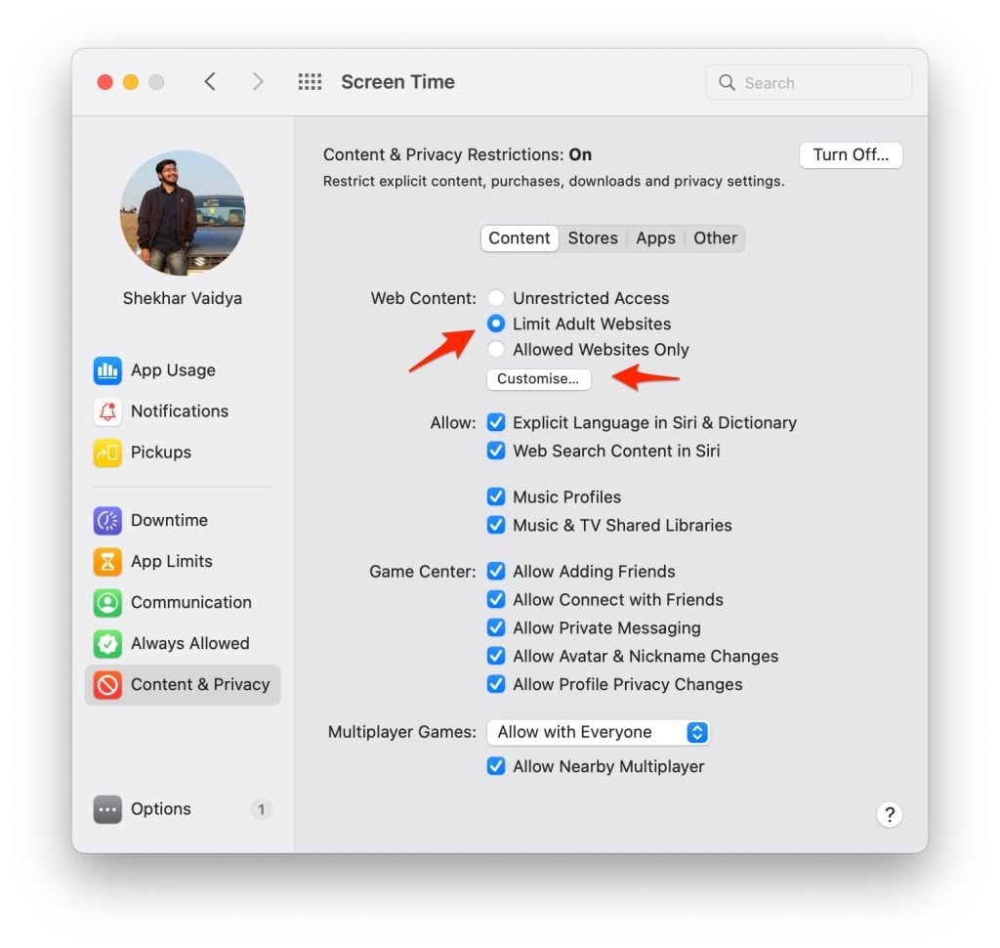Close the Screen Time window

(x=105, y=82)
